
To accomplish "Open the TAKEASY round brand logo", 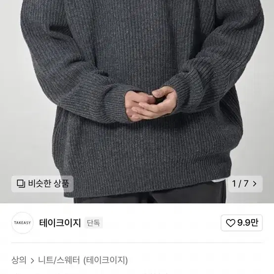I will [22, 223].
